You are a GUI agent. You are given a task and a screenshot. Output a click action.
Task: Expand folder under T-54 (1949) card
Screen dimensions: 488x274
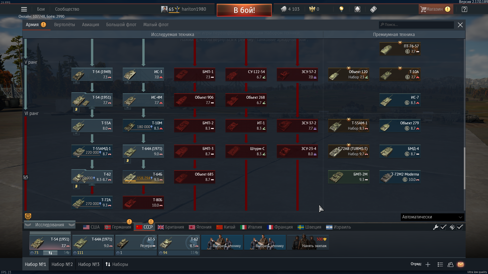[x=76, y=82]
